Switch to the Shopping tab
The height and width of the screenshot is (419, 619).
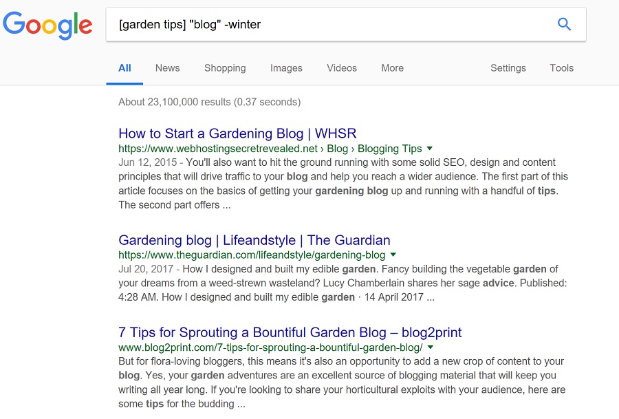tap(225, 68)
